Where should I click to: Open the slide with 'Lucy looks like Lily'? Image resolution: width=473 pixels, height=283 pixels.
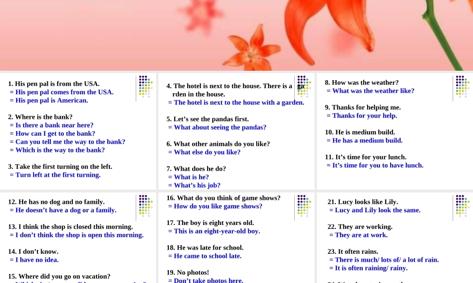tap(395, 238)
